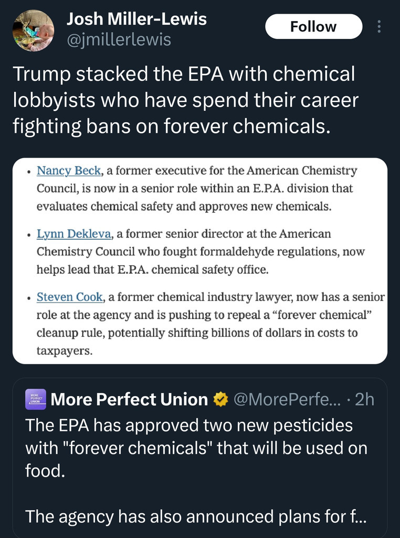Open Josh Miller-Lewis profile avatar
The height and width of the screenshot is (538, 400).
click(x=33, y=30)
